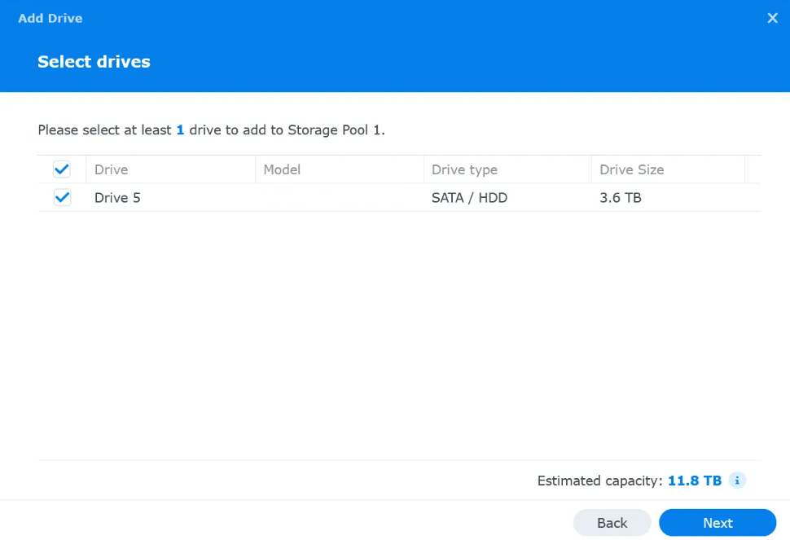
Task: Select the Drive 5 name cell
Action: point(117,197)
